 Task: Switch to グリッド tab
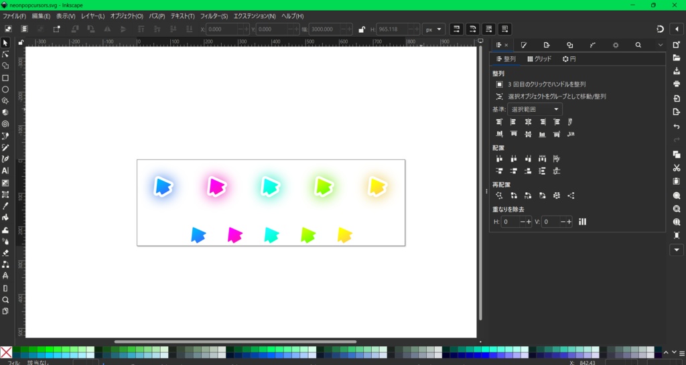539,59
